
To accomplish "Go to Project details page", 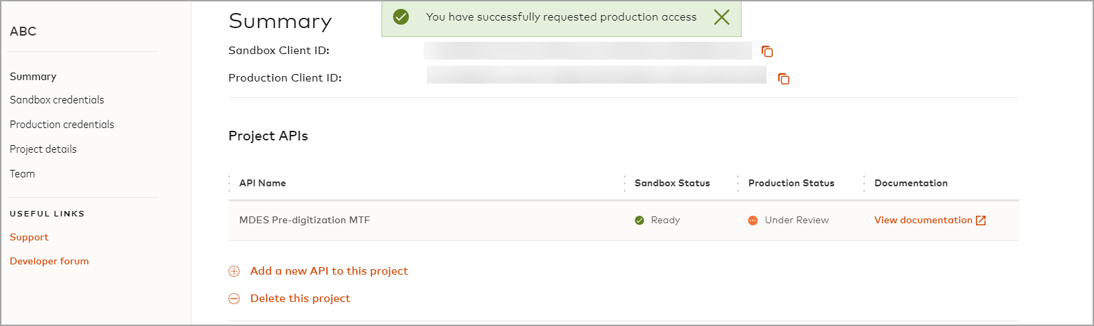I will (43, 149).
